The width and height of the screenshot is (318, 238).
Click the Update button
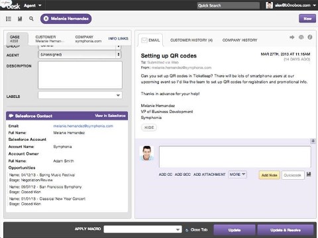pos(235,230)
